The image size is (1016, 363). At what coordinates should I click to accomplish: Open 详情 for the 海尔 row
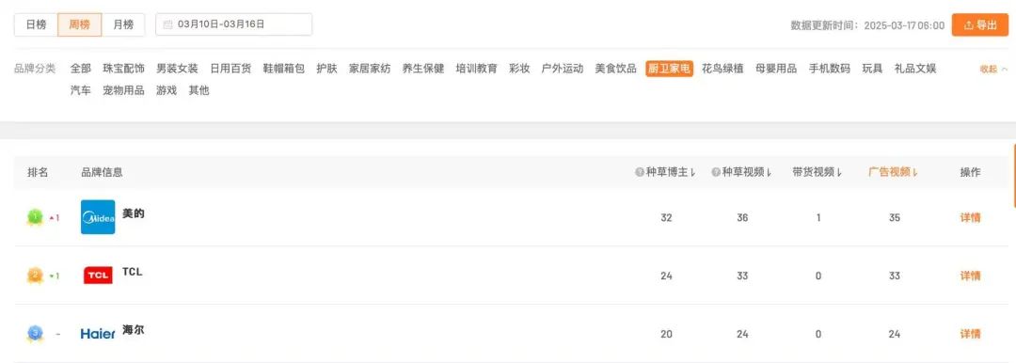pyautogui.click(x=970, y=335)
